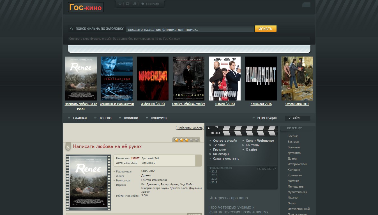Click the Войти login button
The height and width of the screenshot is (215, 378).
pos(298,118)
